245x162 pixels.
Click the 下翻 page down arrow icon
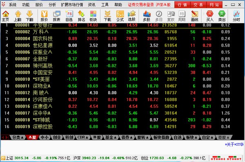tap(29, 16)
